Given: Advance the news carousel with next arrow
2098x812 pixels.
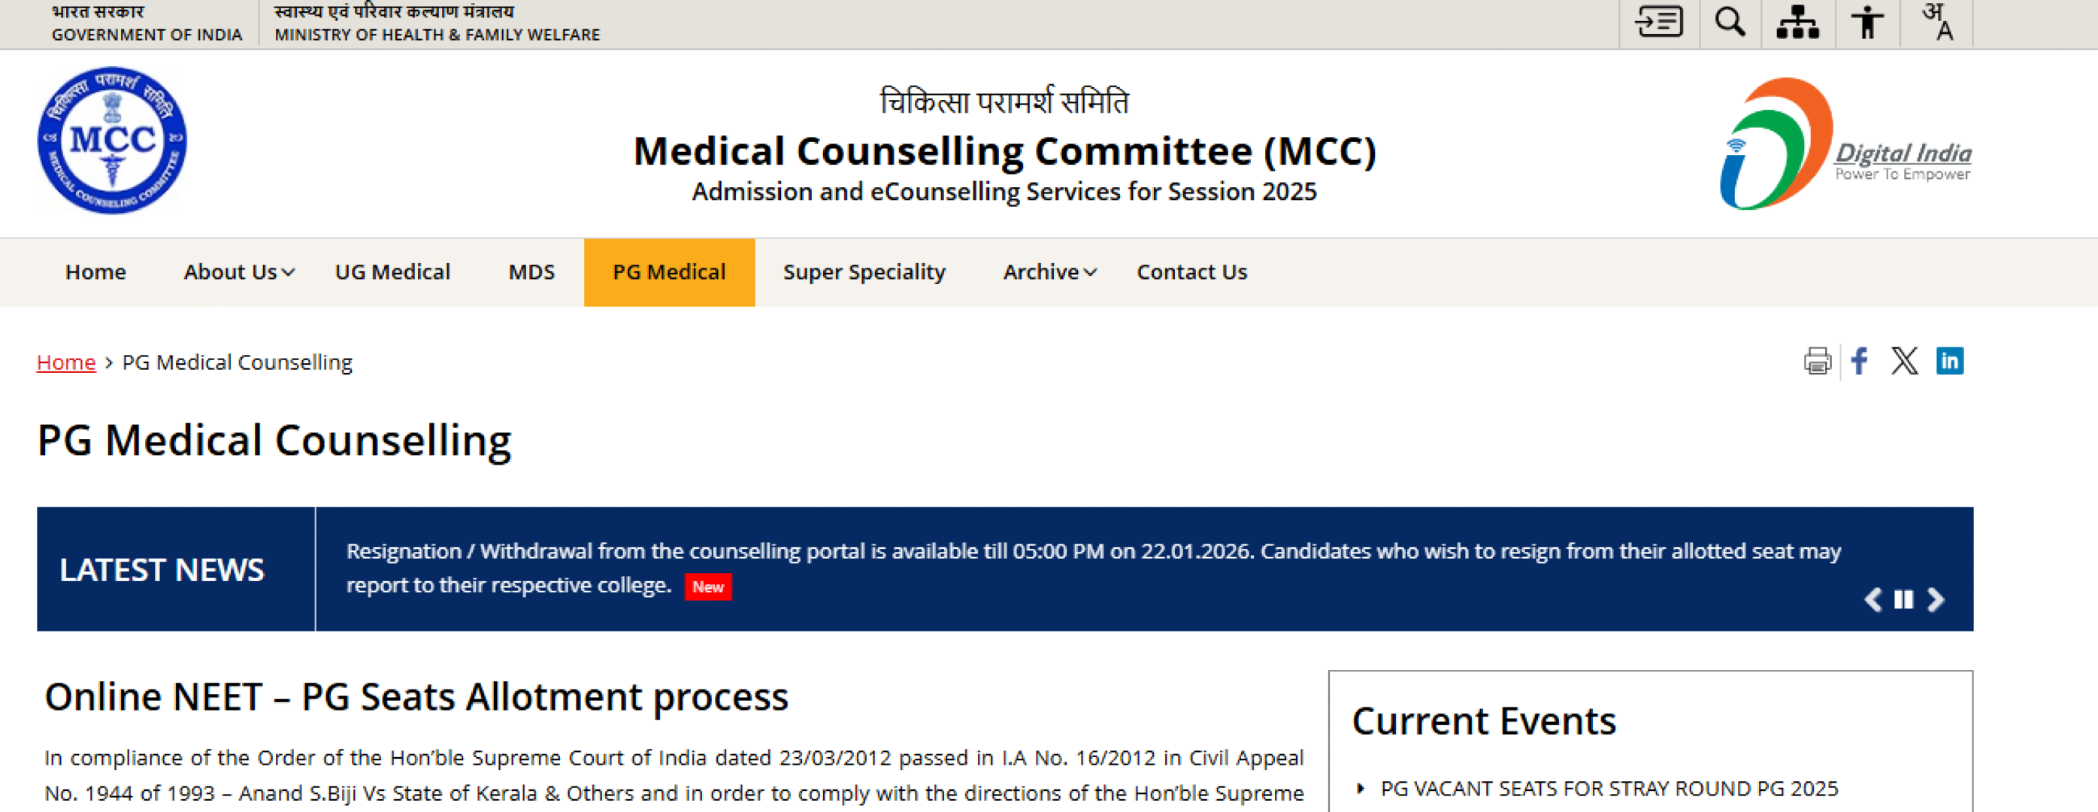Looking at the screenshot, I should tap(1936, 600).
